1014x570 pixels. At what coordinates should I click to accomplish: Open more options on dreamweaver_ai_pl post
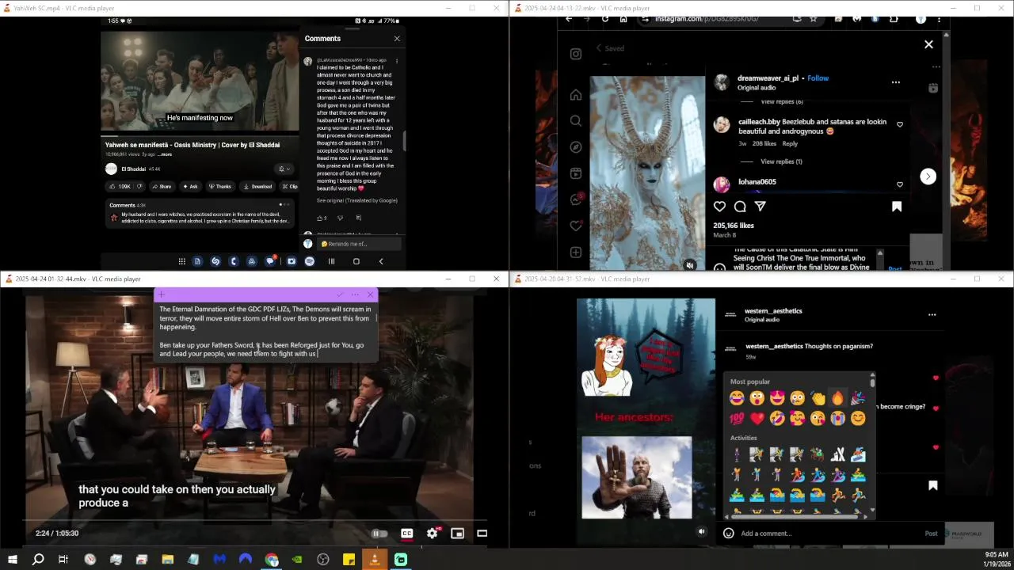pos(896,82)
